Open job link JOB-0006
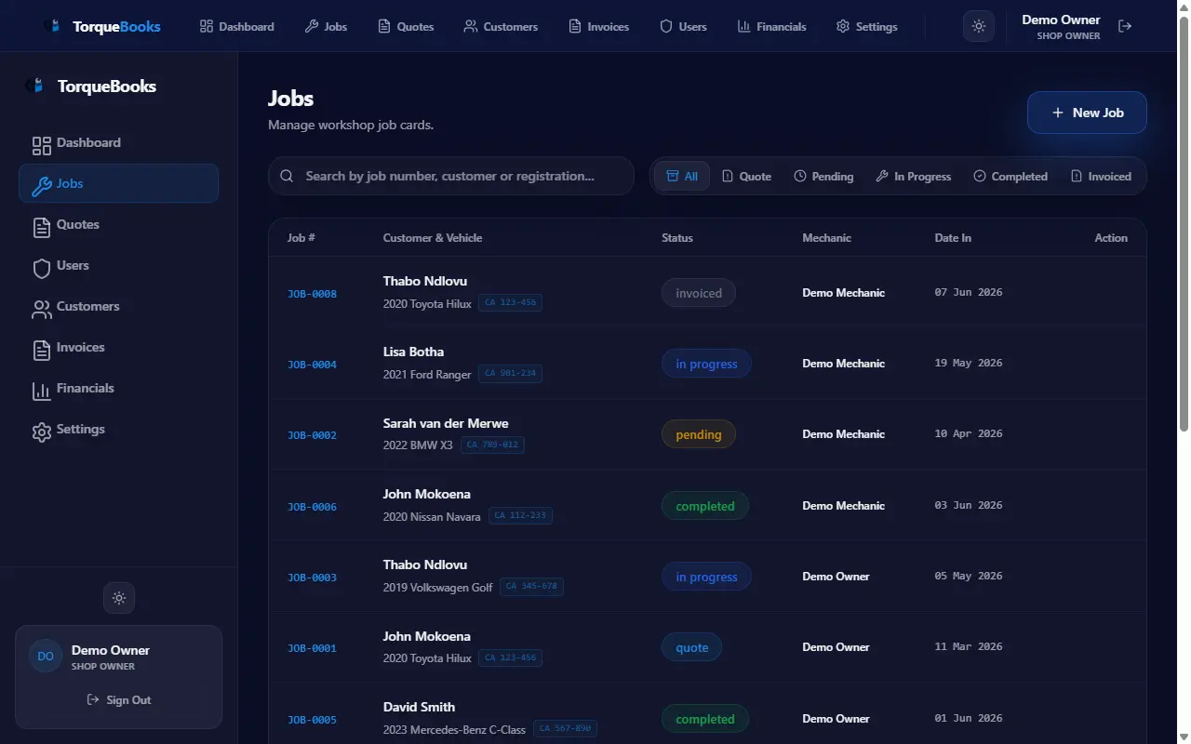The width and height of the screenshot is (1191, 744). tap(312, 507)
